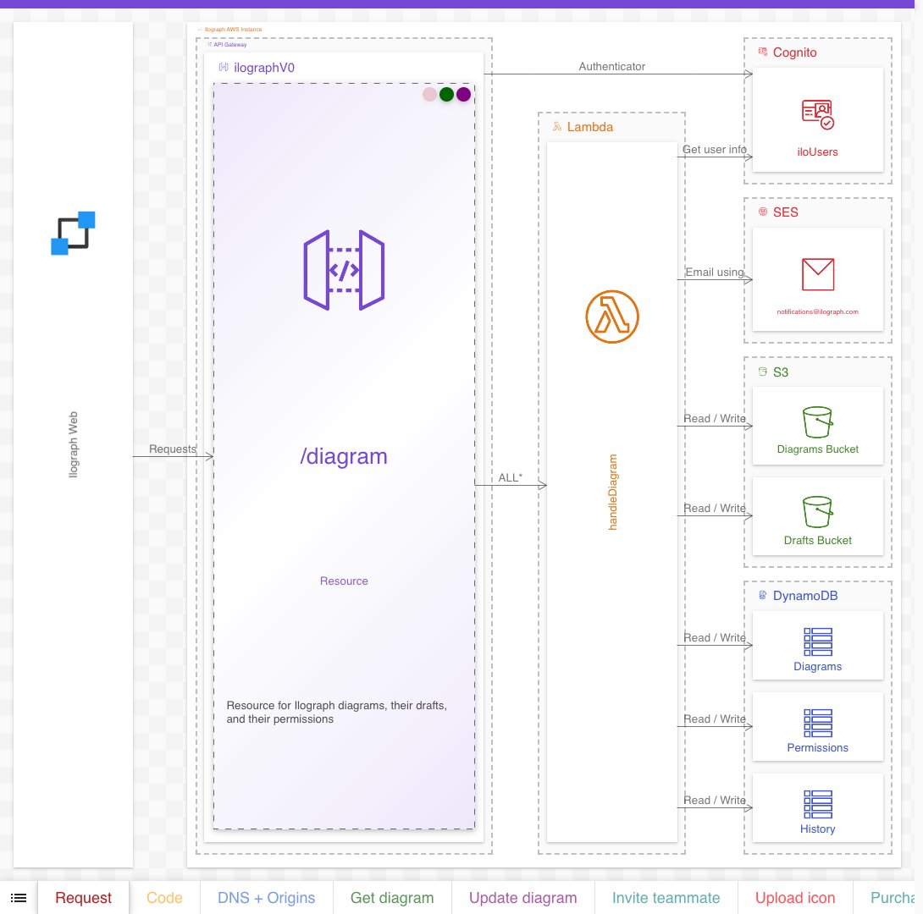Click the Read / Write label to Permissions table
Viewport: 923px width, 914px height.
point(714,719)
